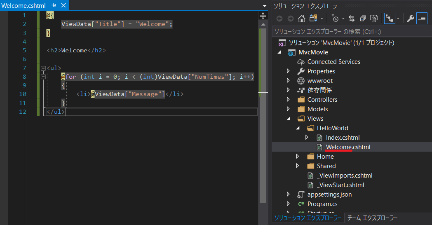Expand the wwwroot folder arrow
This screenshot has width=432, height=225.
click(x=289, y=81)
